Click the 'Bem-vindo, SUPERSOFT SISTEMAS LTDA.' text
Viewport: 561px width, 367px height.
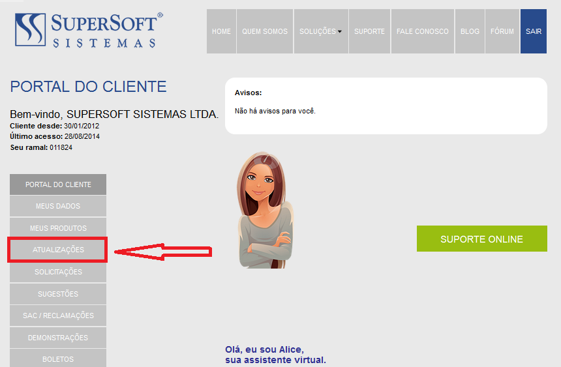coord(114,114)
